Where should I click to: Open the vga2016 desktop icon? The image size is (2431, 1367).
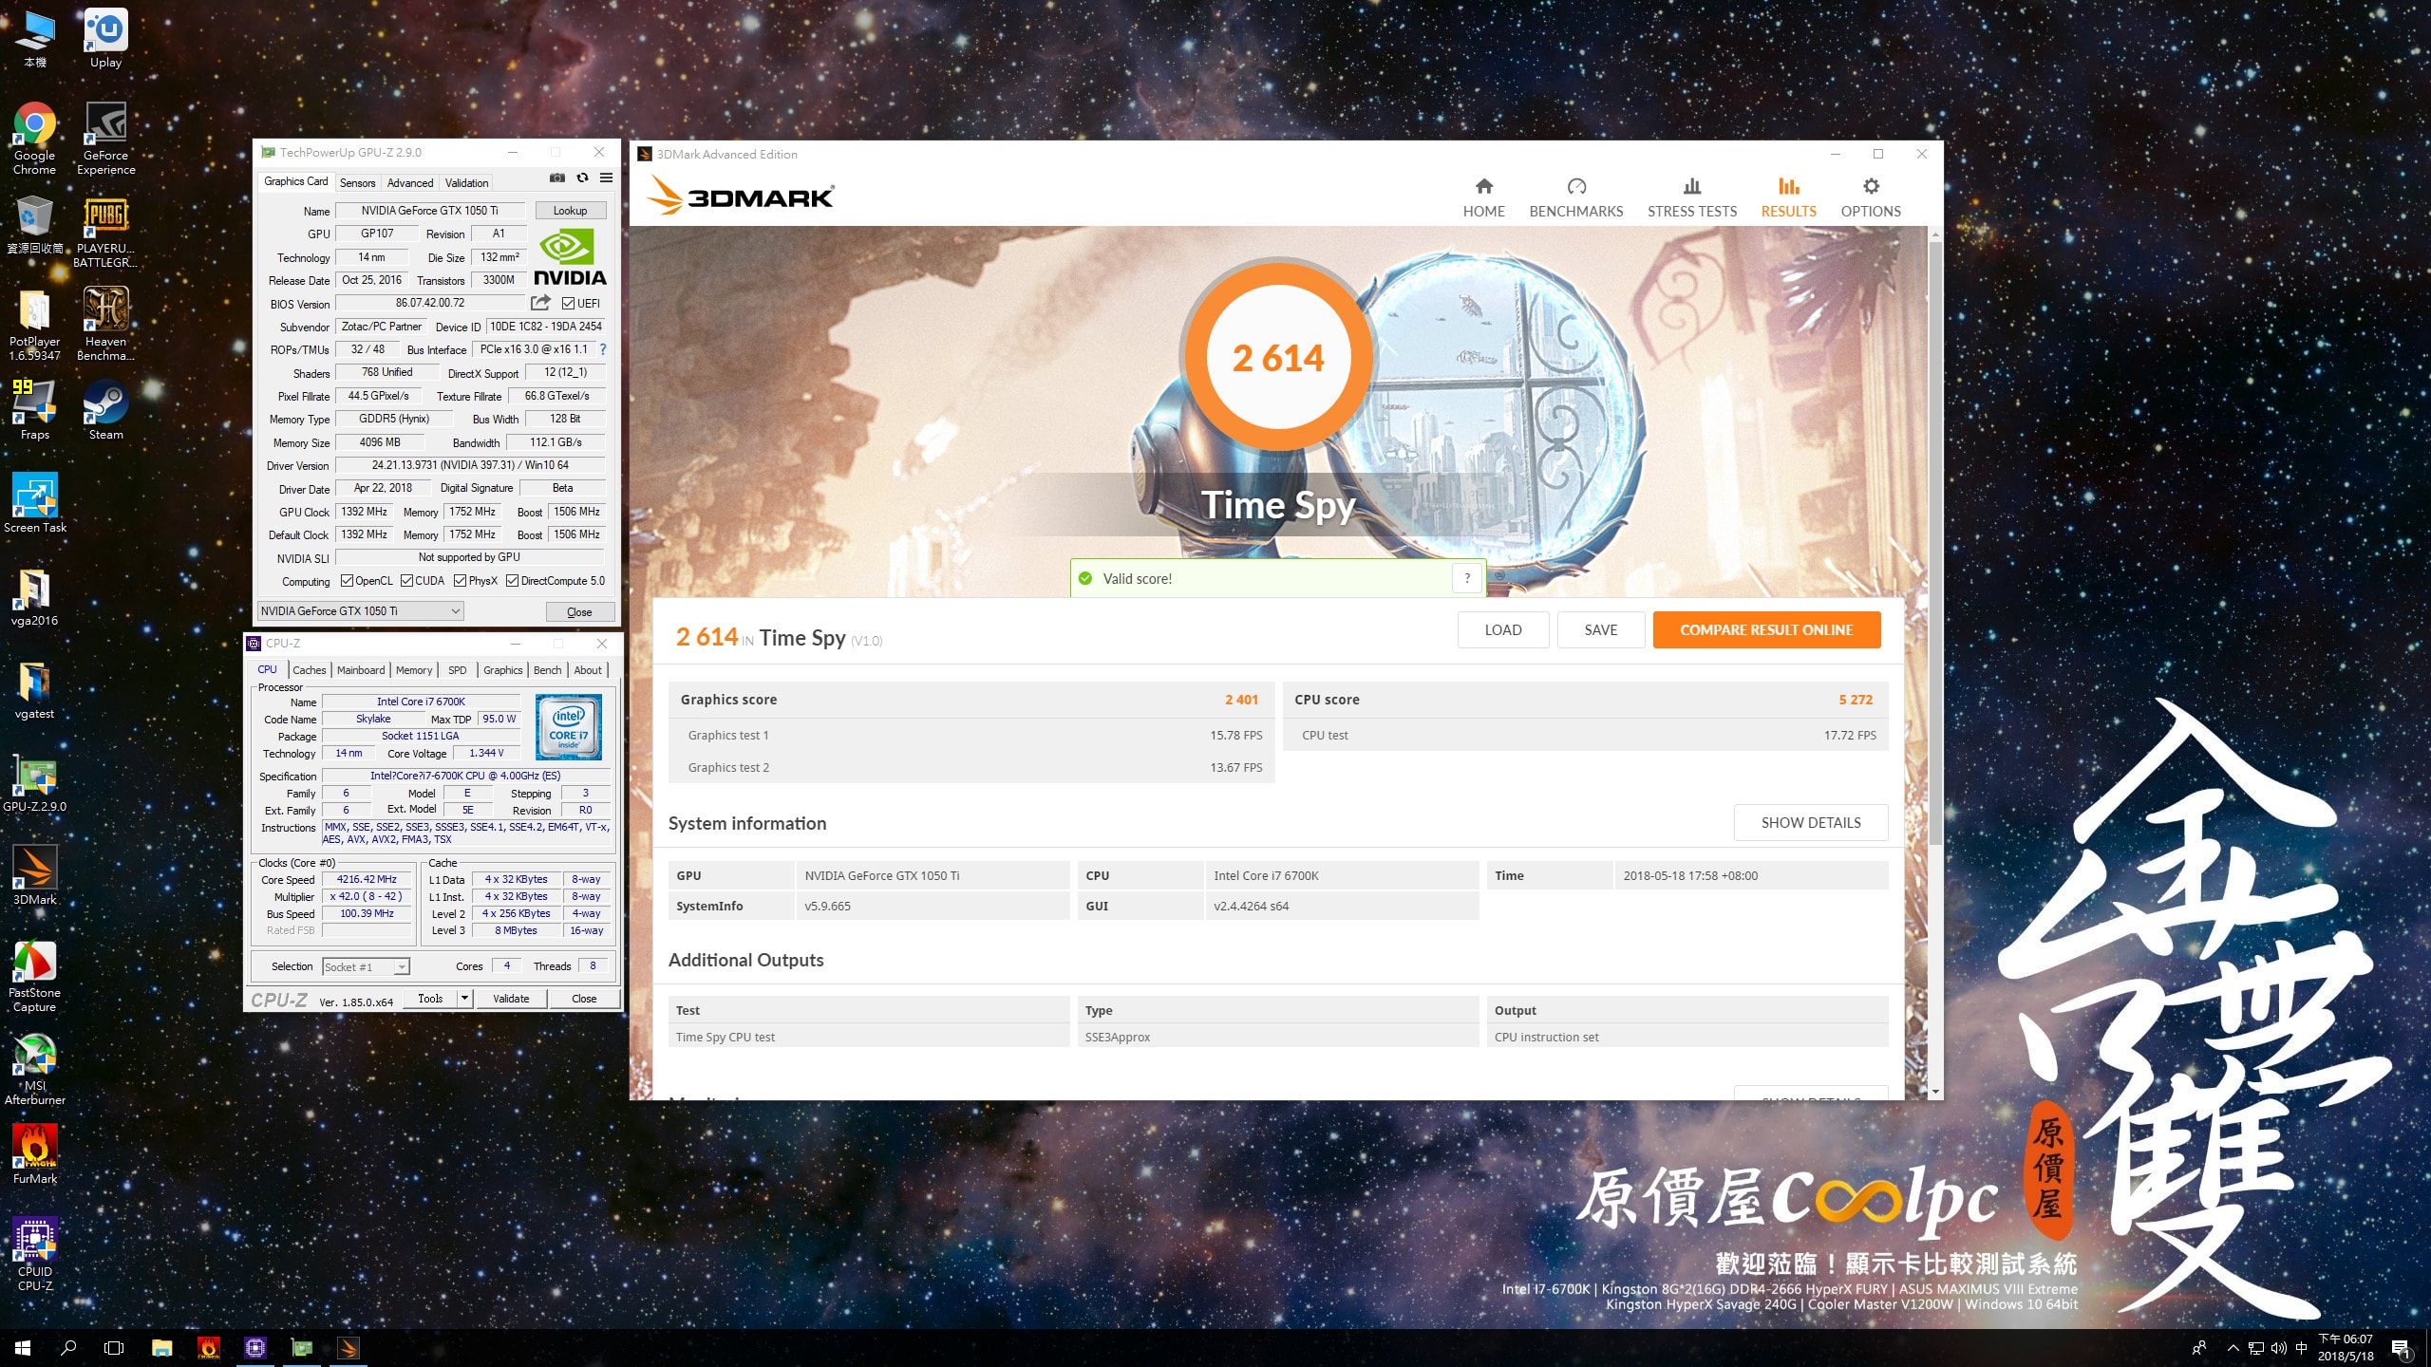[x=34, y=596]
